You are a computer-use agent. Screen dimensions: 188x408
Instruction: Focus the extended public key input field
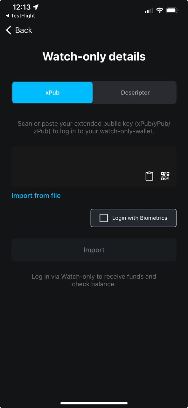[x=94, y=167]
